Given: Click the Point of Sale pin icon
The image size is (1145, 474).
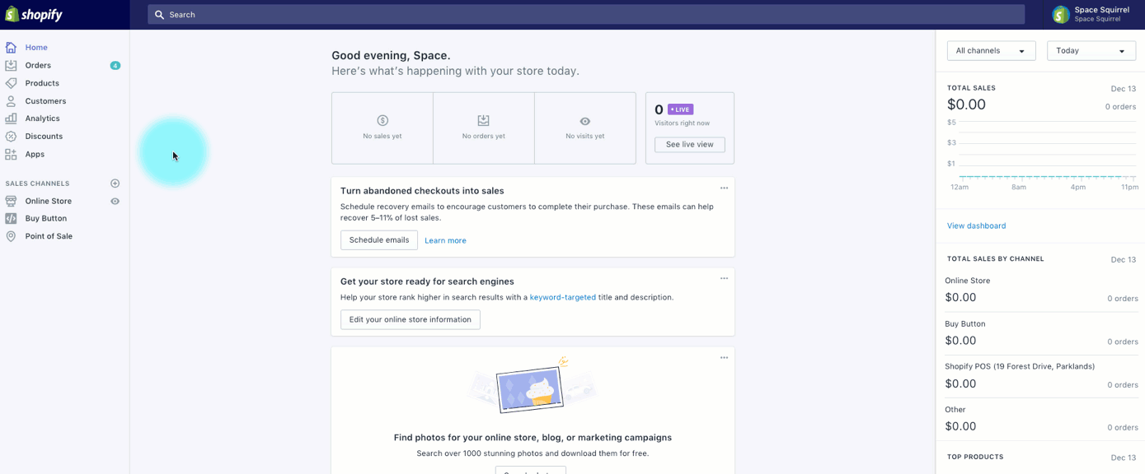Looking at the screenshot, I should click(x=11, y=236).
